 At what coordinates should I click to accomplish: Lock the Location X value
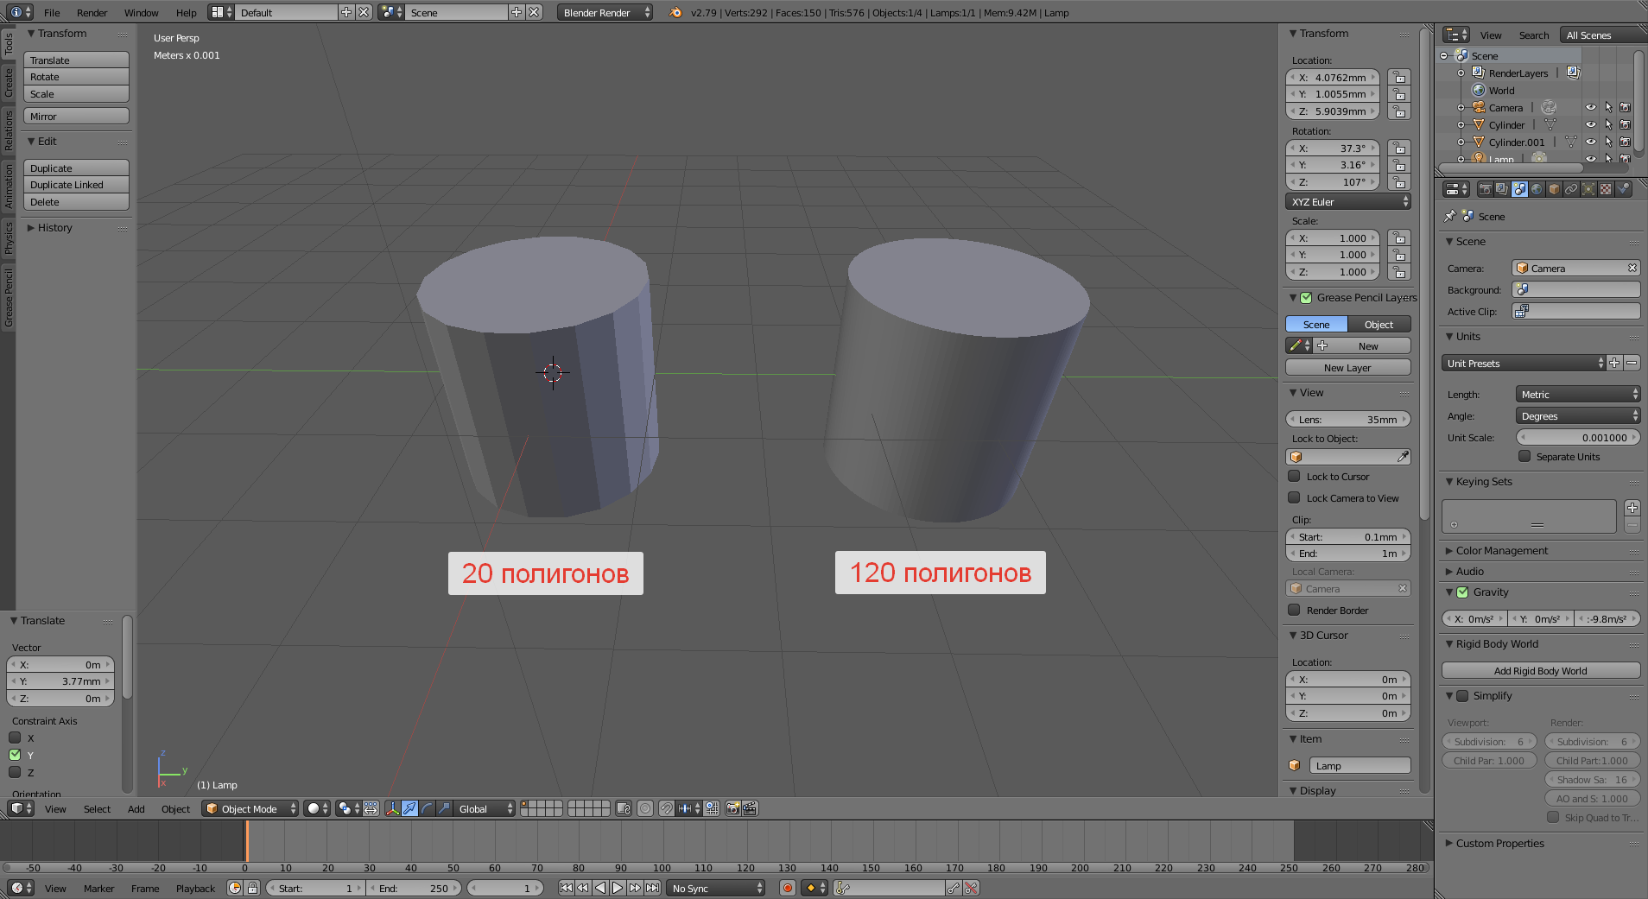pos(1398,78)
